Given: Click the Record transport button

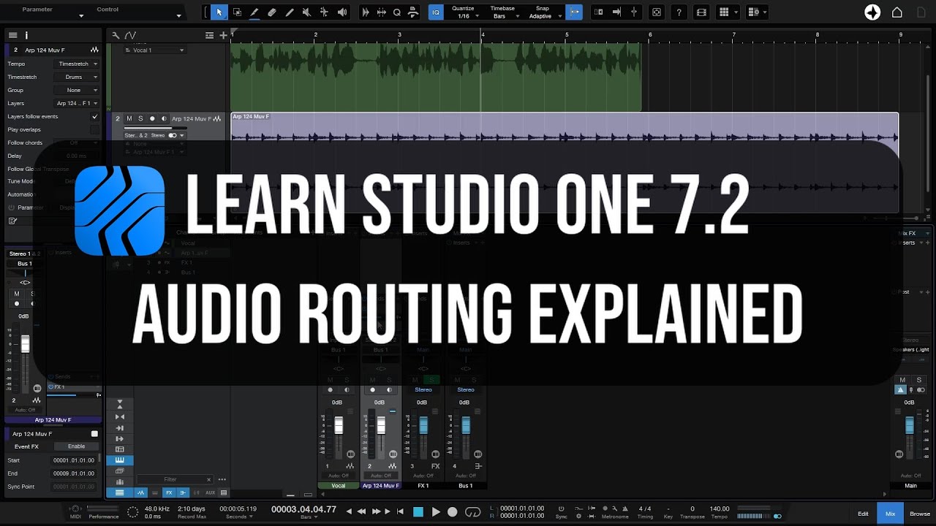Looking at the screenshot, I should pos(453,512).
